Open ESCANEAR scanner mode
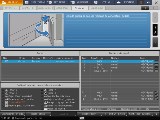The image size is (160, 120). (x=126, y=2)
